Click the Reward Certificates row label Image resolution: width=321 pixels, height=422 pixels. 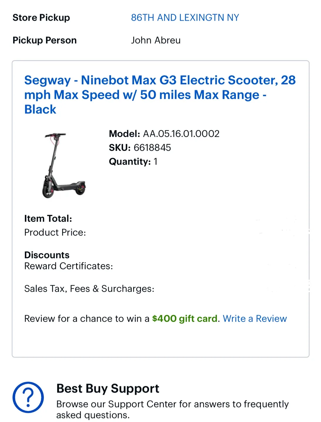(x=69, y=266)
